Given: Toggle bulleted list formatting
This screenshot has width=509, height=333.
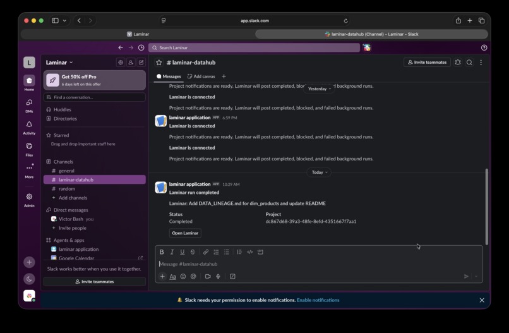Looking at the screenshot, I should (227, 251).
